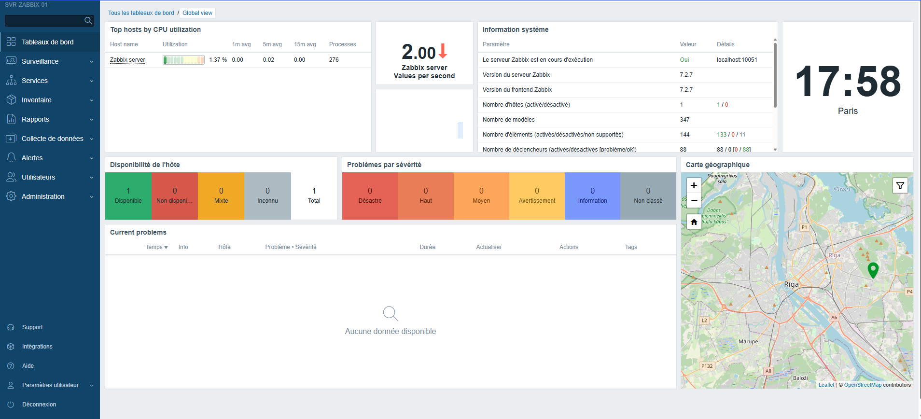The image size is (921, 419).
Task: Open the map severity filter funnel icon
Action: pos(900,185)
